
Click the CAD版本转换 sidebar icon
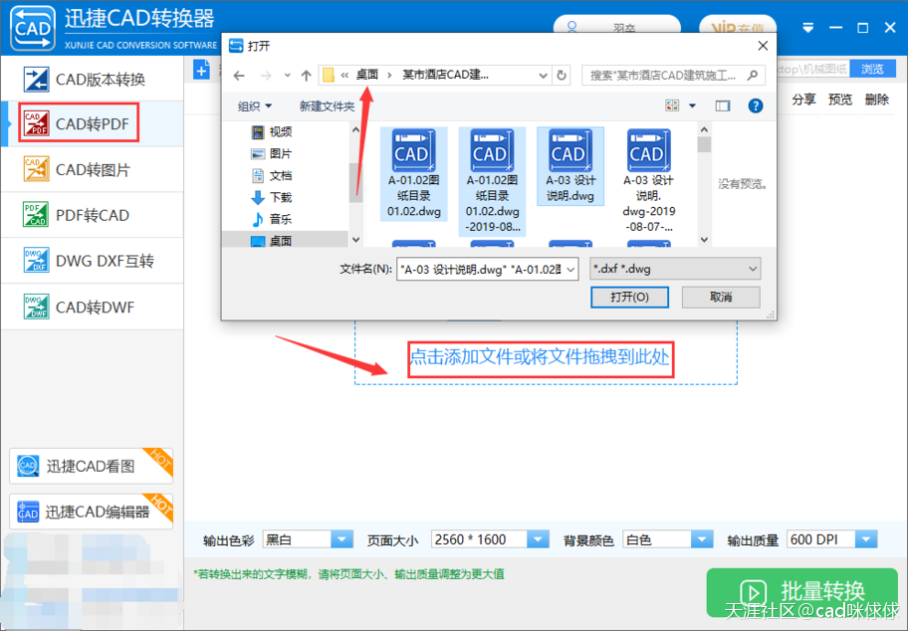[36, 80]
